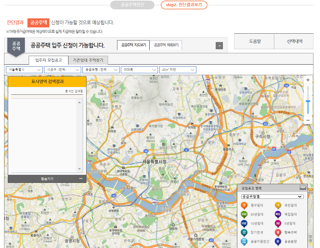The width and height of the screenshot is (320, 248).
Task: Click the 모집공고 범례 legend title
Action: [x=251, y=188]
